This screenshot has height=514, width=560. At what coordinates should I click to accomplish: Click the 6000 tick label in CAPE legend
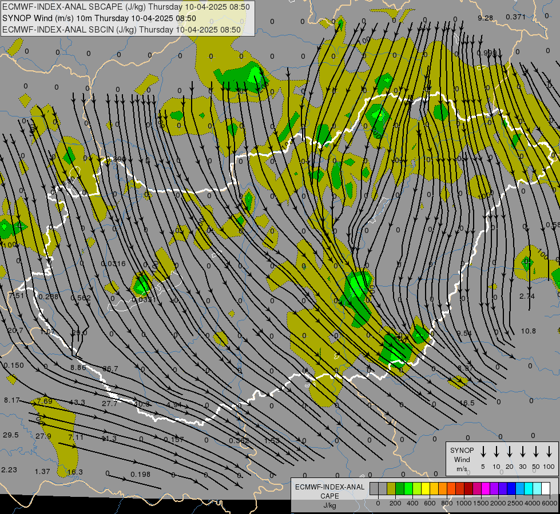pos(549,503)
